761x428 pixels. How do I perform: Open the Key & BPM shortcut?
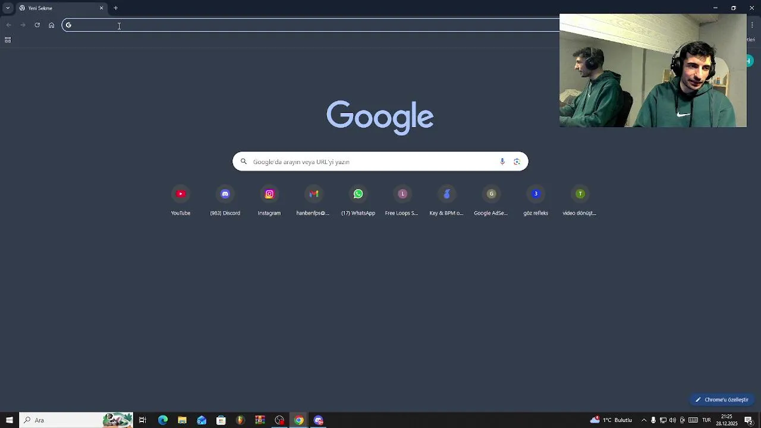point(446,201)
